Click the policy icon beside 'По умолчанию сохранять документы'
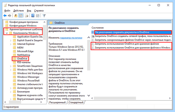175x112 pixels. (93, 32)
